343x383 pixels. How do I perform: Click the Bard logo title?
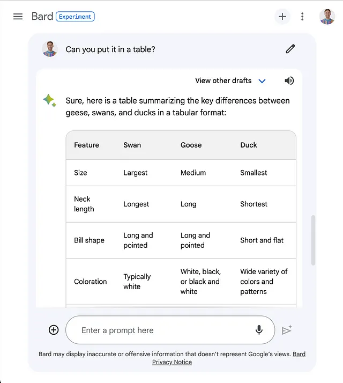[x=42, y=17]
